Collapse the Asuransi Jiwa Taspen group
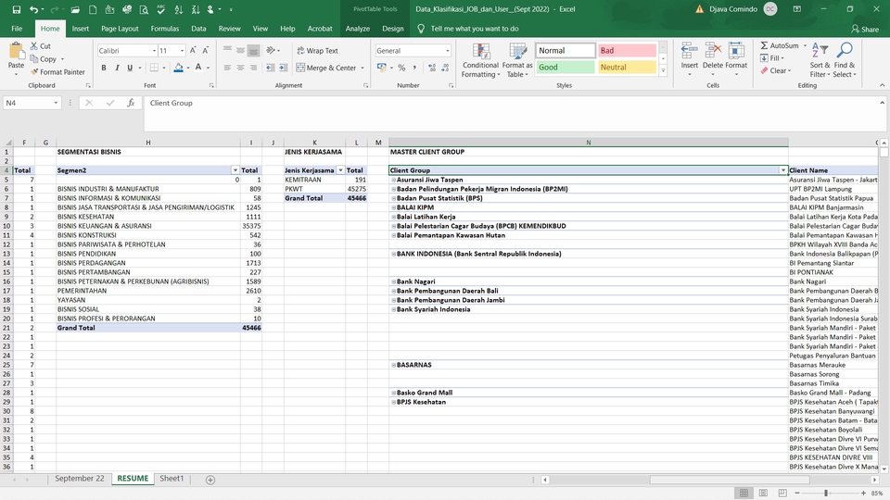This screenshot has width=890, height=500. [393, 180]
